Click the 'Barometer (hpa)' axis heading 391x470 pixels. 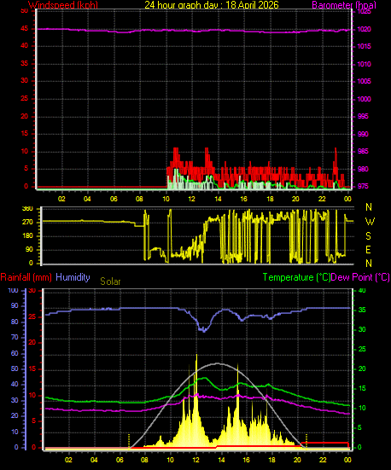[344, 5]
